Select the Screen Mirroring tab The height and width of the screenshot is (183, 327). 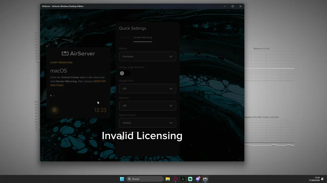click(x=143, y=37)
